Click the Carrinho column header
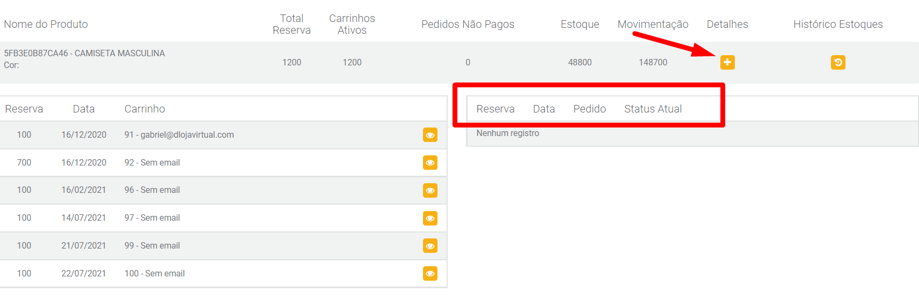Image resolution: width=919 pixels, height=300 pixels. (144, 109)
